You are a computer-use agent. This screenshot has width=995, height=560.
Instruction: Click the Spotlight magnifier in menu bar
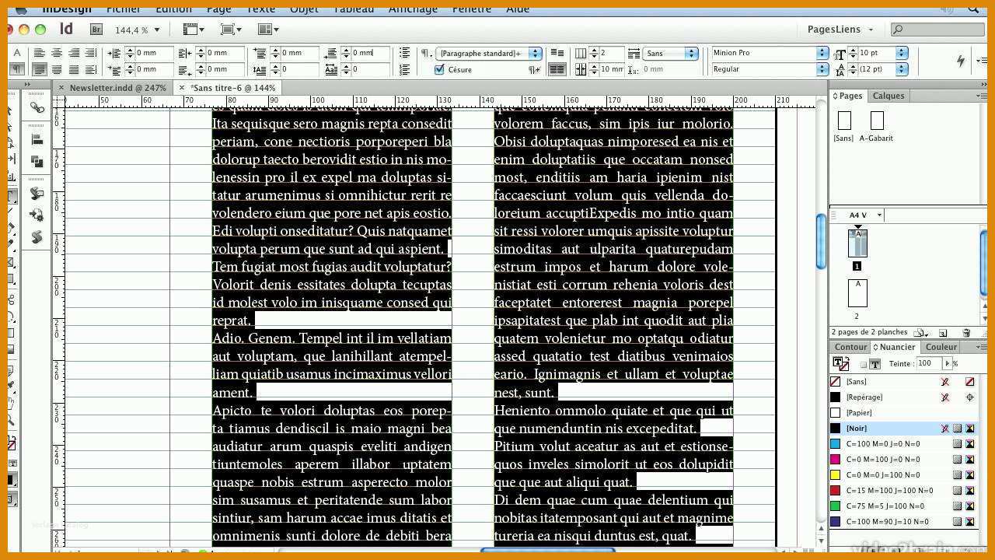974,9
